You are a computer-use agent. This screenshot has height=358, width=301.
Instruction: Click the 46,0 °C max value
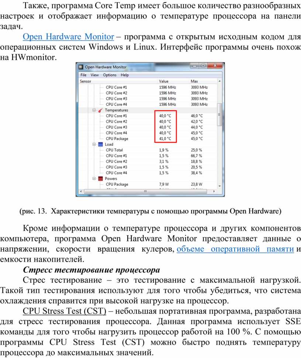pos(197,116)
